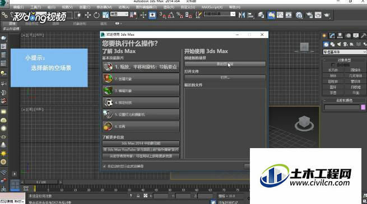Select the Geometry category icon
Image resolution: width=367 pixels, height=204 pixels.
pos(326,44)
